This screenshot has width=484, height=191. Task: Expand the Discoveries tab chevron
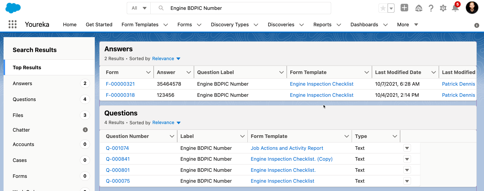coord(301,25)
